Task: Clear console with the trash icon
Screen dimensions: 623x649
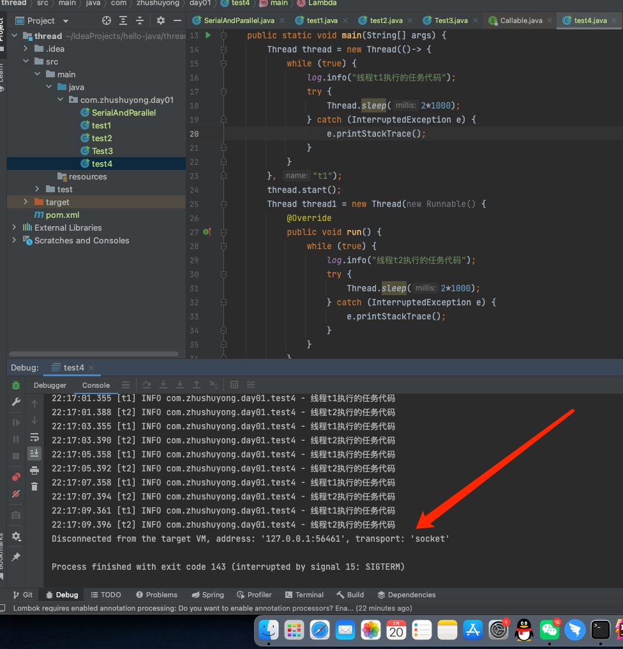Action: (34, 487)
